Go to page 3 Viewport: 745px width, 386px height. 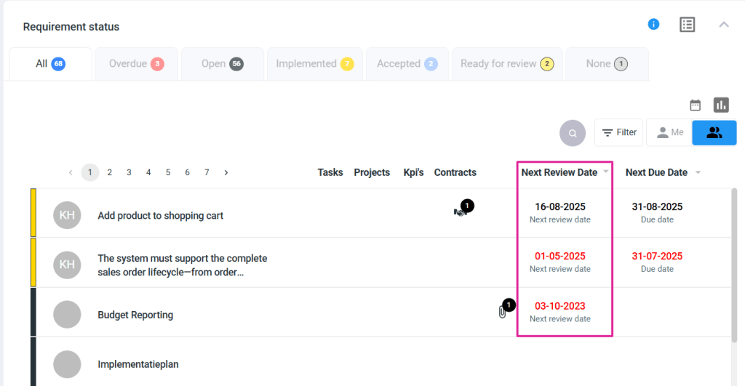click(x=129, y=173)
